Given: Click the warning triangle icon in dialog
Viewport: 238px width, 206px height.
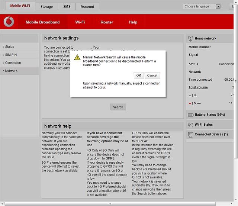Looking at the screenshot, I should tap(77, 57).
